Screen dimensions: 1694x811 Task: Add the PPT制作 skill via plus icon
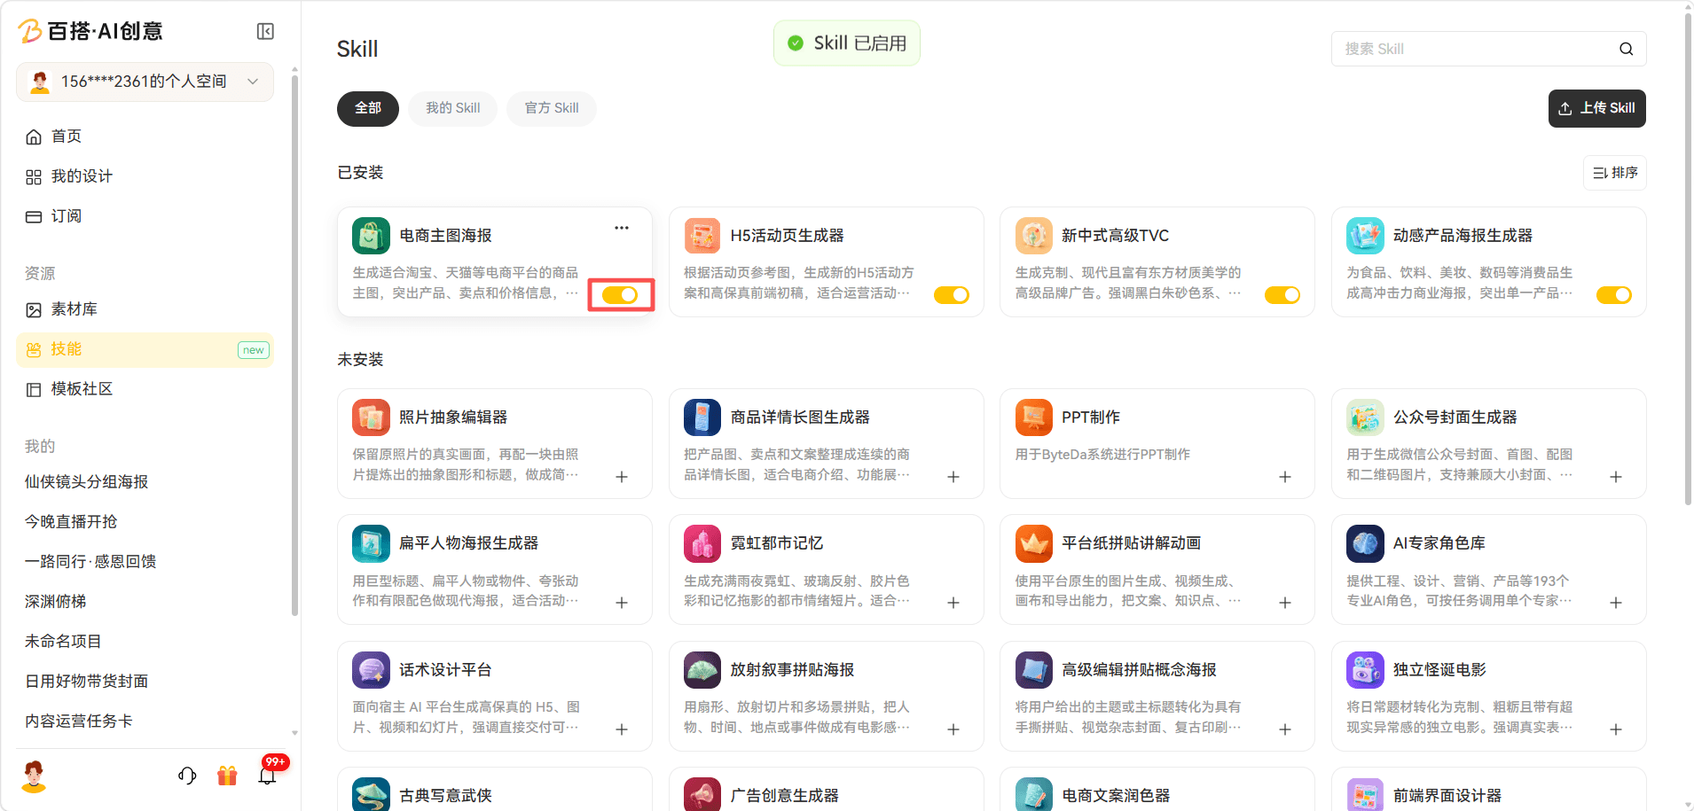[1284, 477]
